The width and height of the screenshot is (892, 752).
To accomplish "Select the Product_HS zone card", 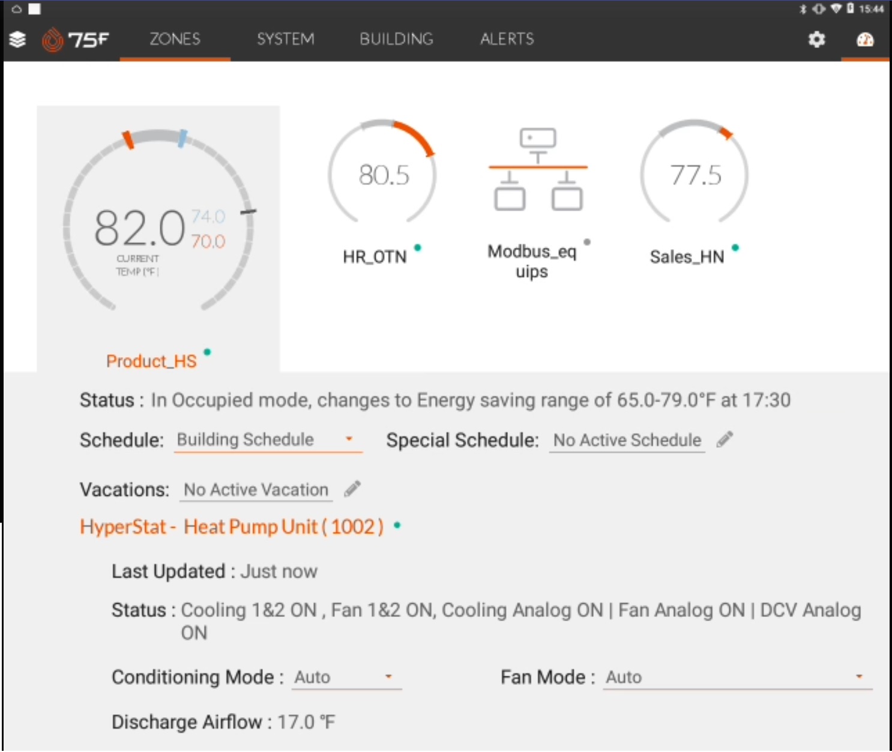I will [158, 234].
